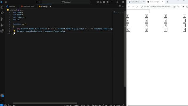Click the calculator display text field

(138, 11)
